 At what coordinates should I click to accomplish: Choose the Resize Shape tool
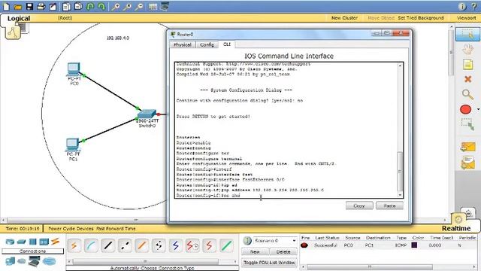[467, 124]
